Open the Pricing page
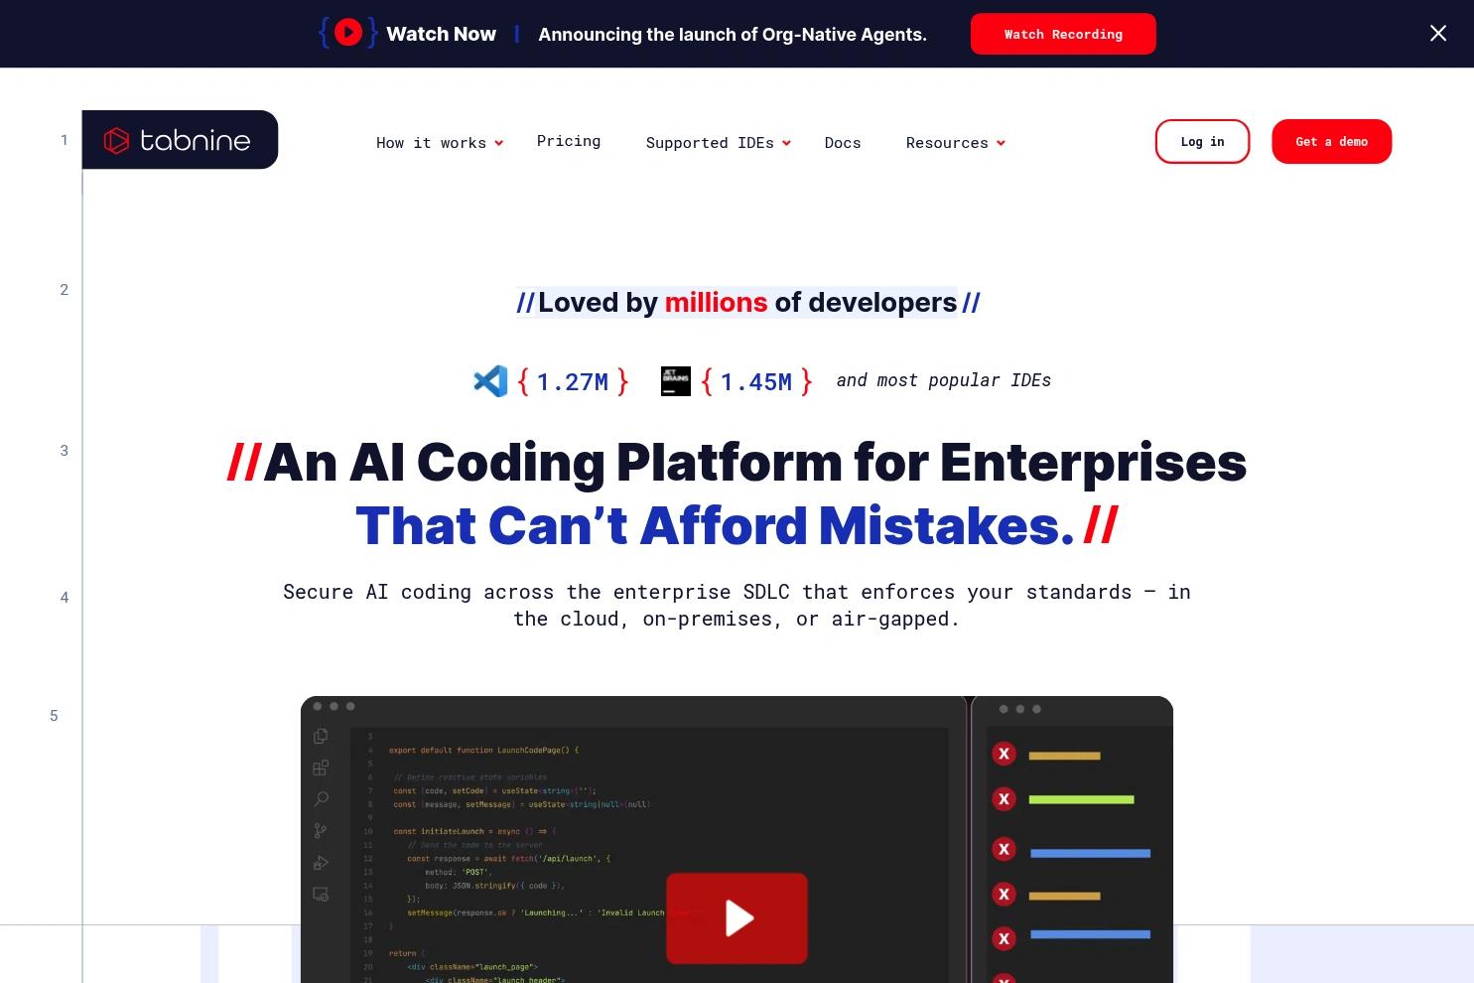1474x983 pixels. [569, 141]
